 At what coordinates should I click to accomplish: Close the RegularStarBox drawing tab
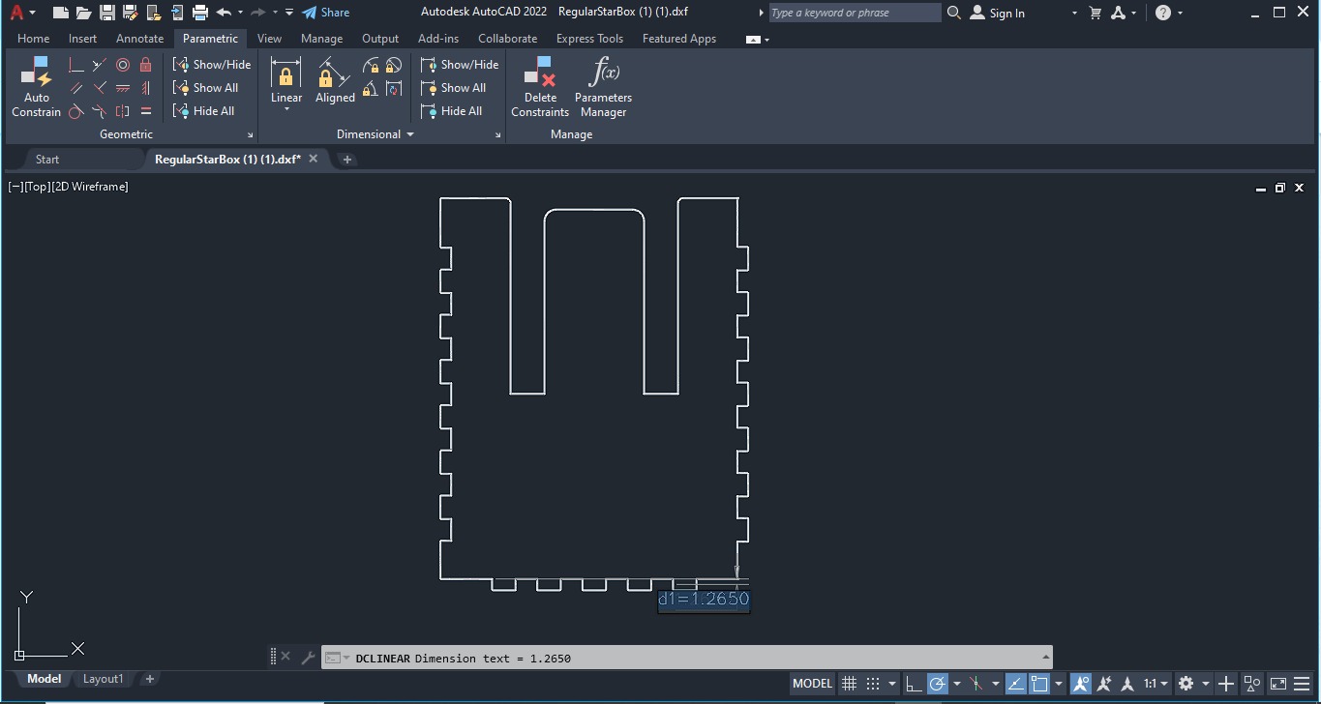tap(314, 159)
